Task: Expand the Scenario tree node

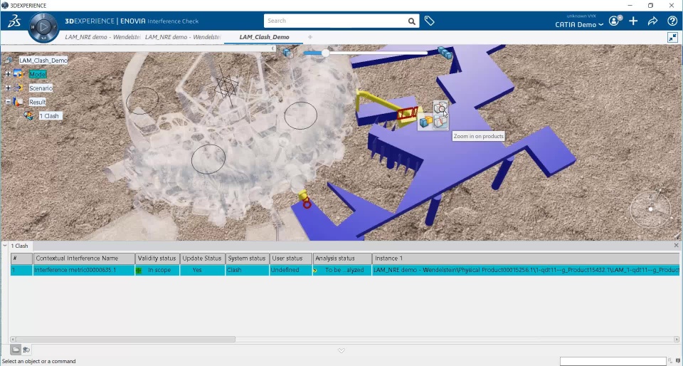Action: coord(8,88)
